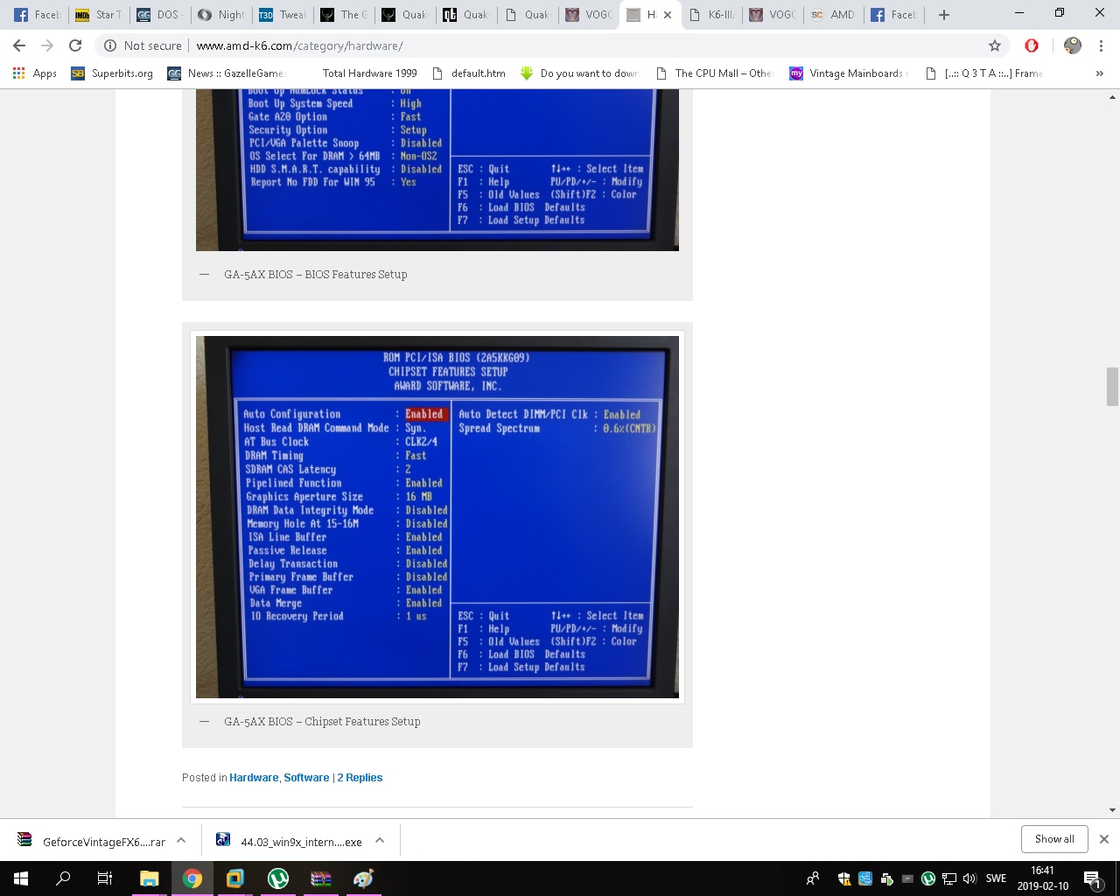Image resolution: width=1120 pixels, height=896 pixels.
Task: Open Windows Task View
Action: [104, 878]
